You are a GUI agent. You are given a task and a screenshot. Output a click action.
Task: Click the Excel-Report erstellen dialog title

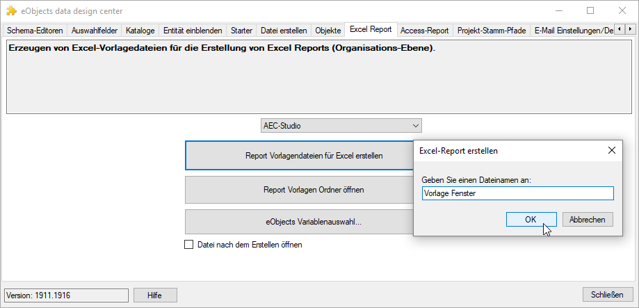click(x=458, y=151)
